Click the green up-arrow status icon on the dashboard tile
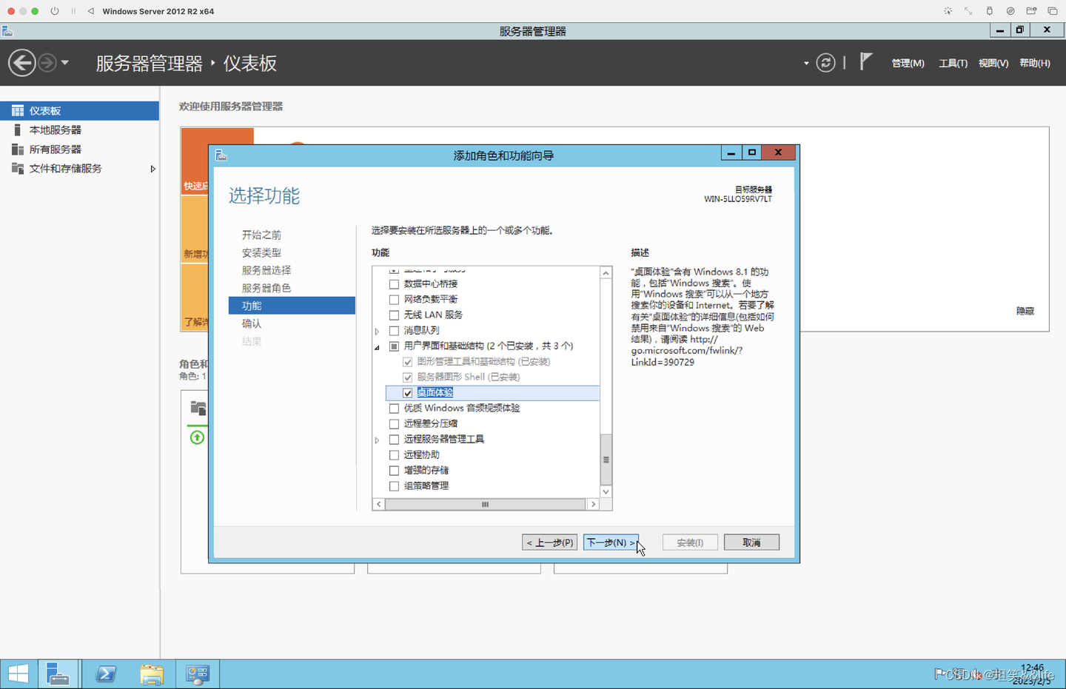 click(x=197, y=437)
